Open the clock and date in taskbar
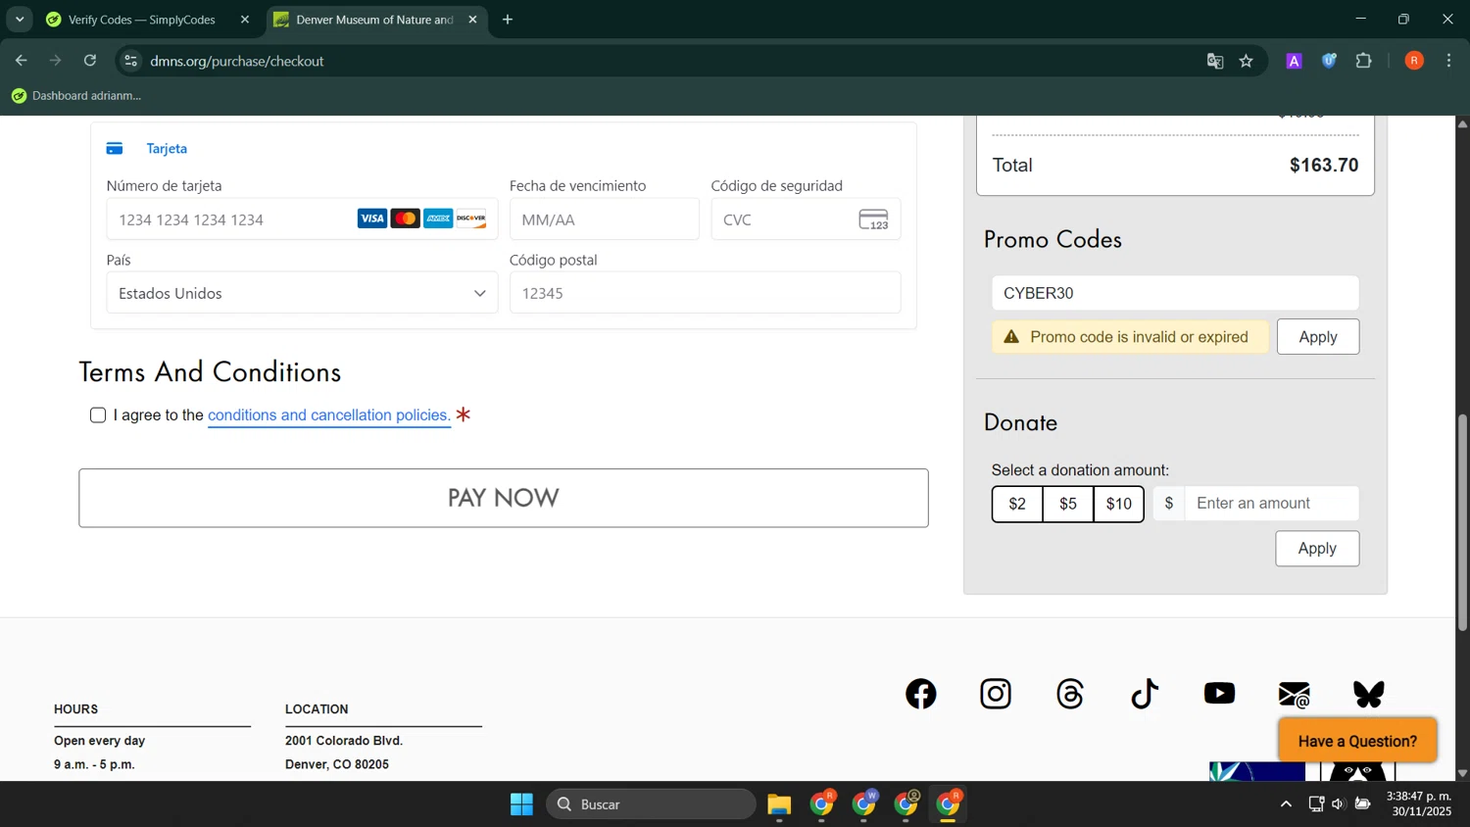The height and width of the screenshot is (827, 1470). 1419,804
